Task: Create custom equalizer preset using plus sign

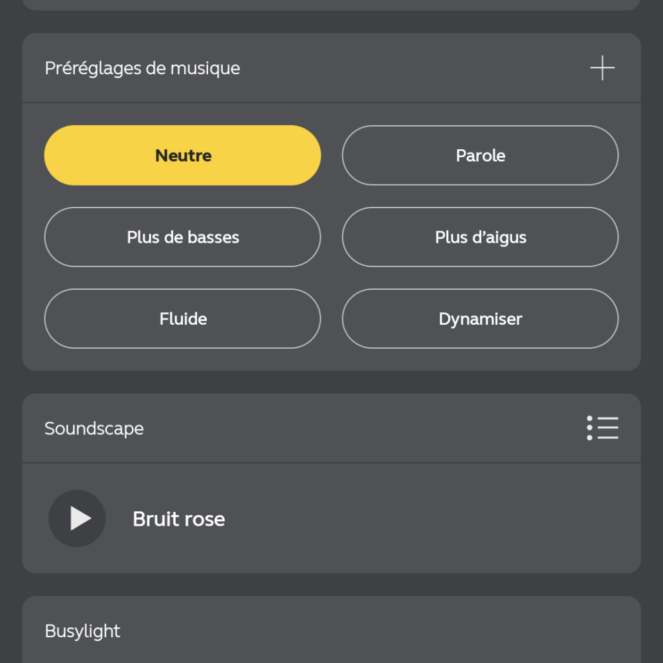Action: click(x=602, y=68)
